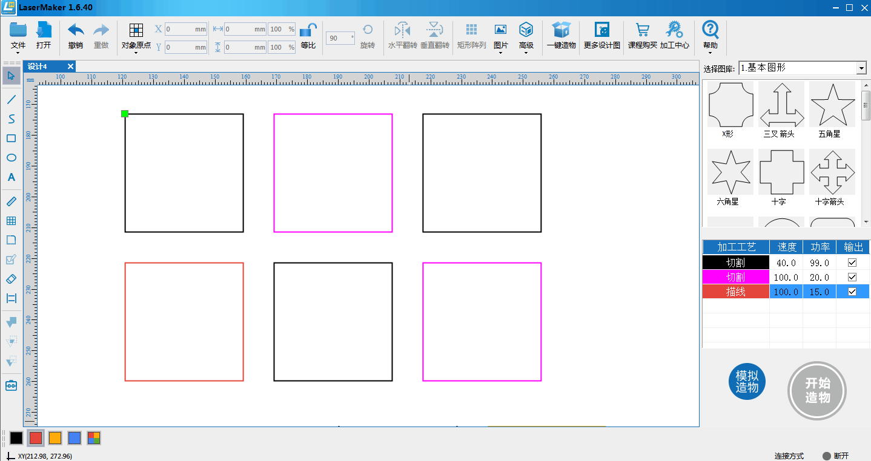Expand the arrow under 对象原点

pyautogui.click(x=136, y=53)
